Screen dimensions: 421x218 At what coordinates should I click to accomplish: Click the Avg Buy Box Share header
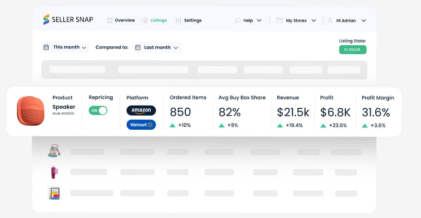pyautogui.click(x=242, y=98)
